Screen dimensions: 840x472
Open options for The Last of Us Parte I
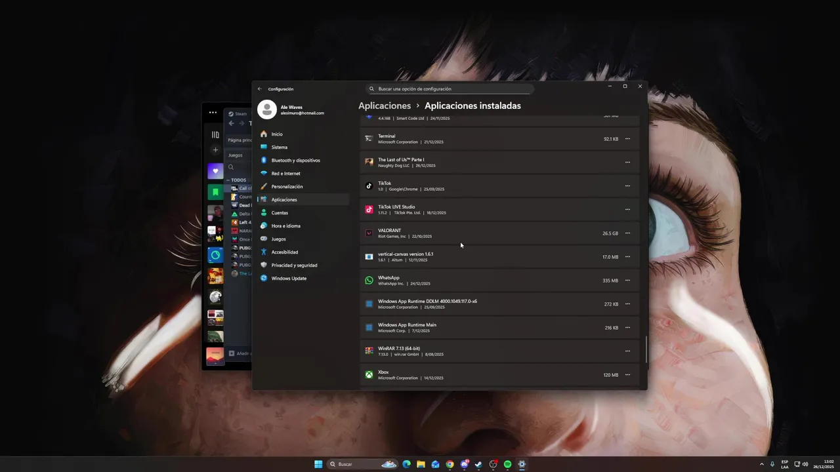tap(627, 163)
